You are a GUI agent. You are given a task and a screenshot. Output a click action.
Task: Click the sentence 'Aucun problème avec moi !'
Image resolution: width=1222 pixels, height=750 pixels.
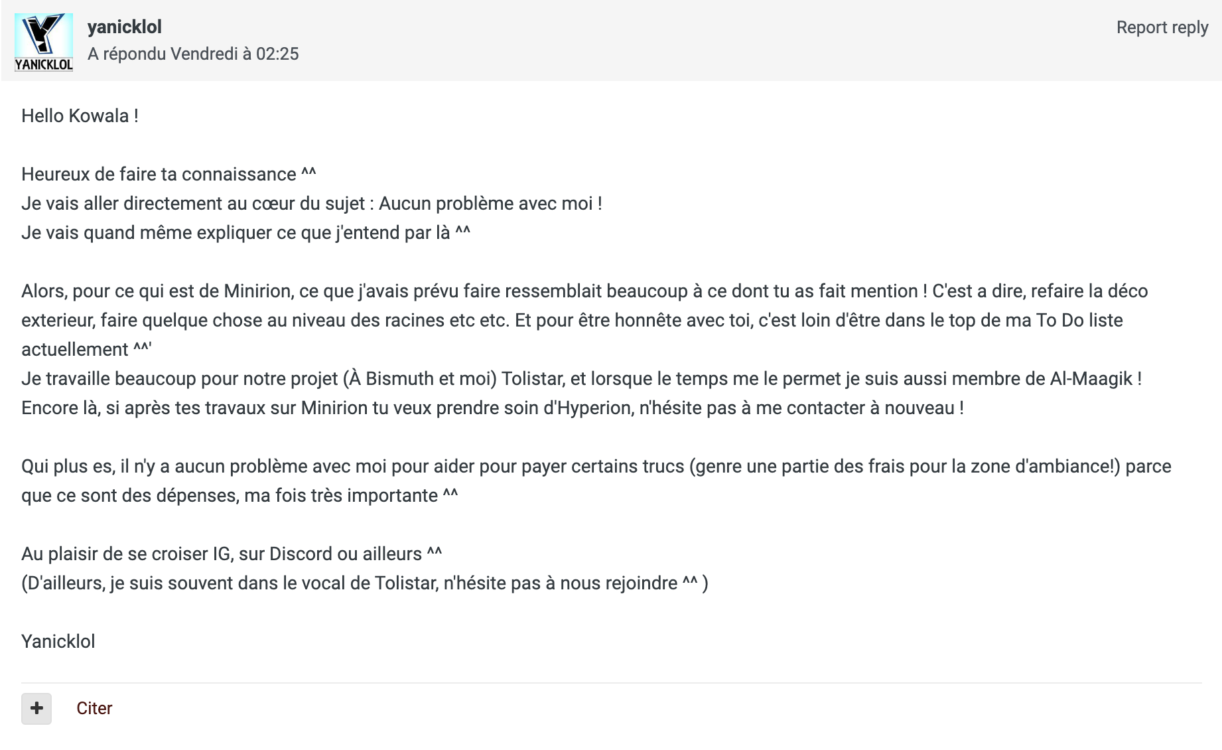[490, 204]
